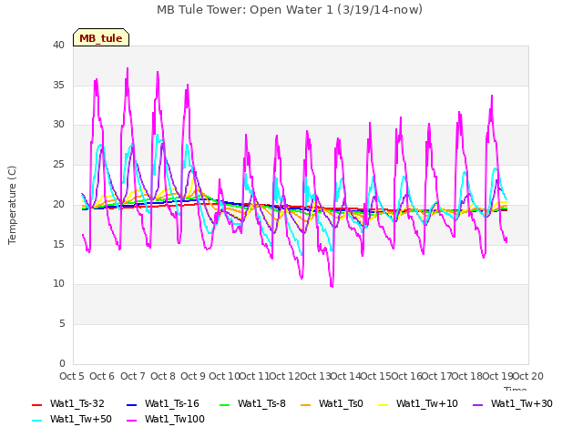Viewport: 583px width, 437px height.
Task: Click the 5 y-axis tick label
Action: tap(62, 324)
